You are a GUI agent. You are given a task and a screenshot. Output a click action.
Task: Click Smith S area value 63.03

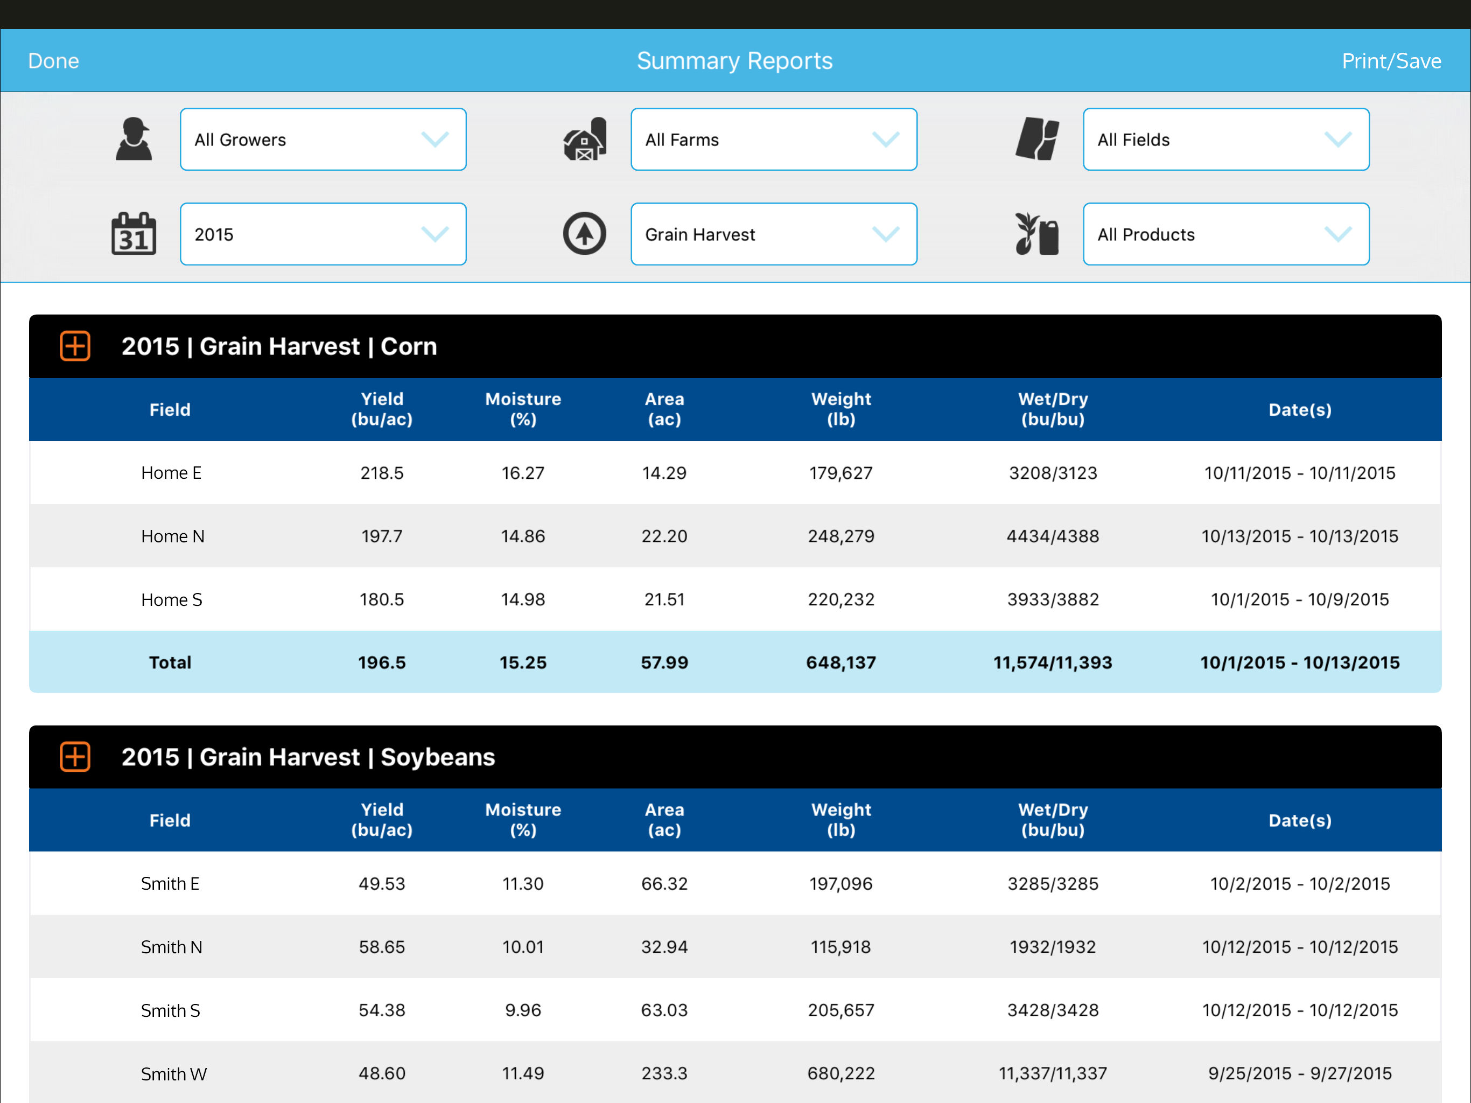click(x=664, y=1009)
